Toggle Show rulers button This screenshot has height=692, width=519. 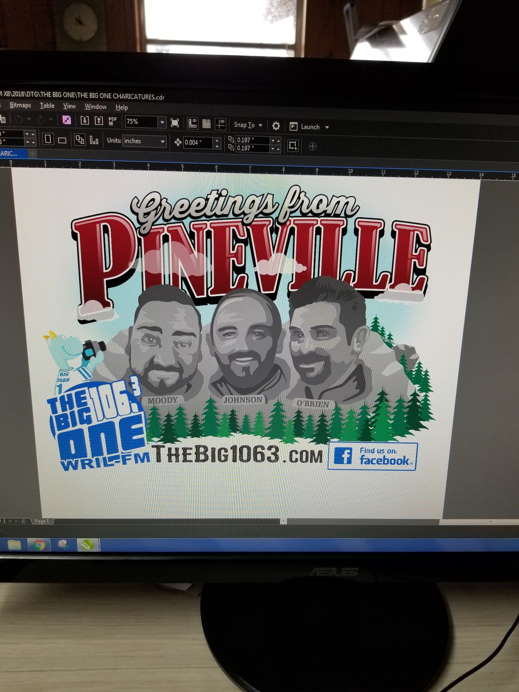pos(192,123)
